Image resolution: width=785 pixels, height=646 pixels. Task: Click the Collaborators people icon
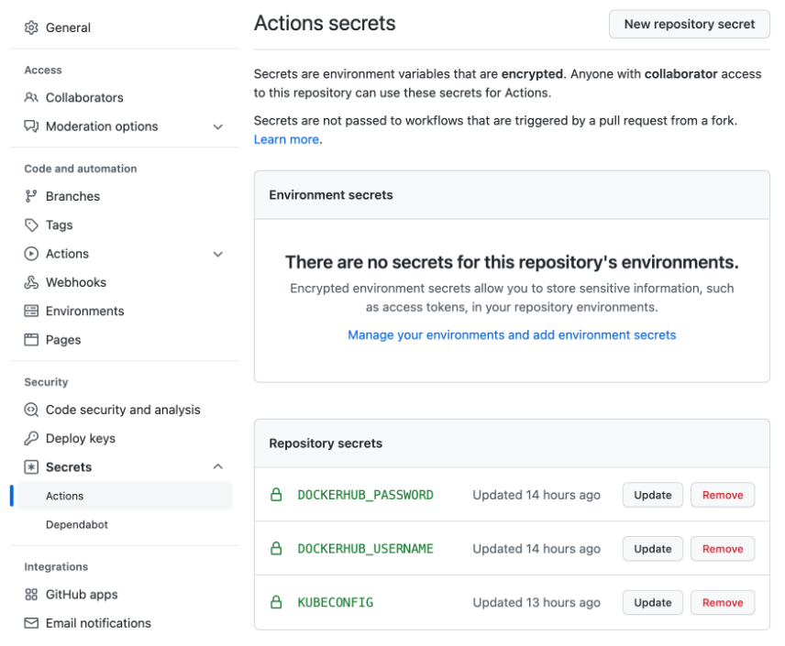pos(31,97)
